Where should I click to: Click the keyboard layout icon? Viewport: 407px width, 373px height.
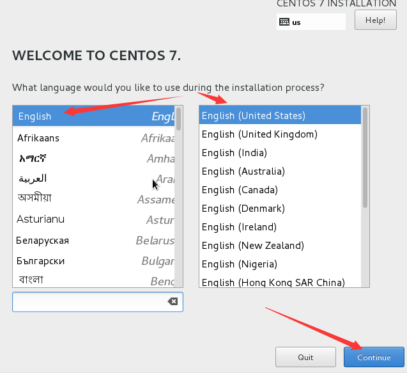point(284,22)
